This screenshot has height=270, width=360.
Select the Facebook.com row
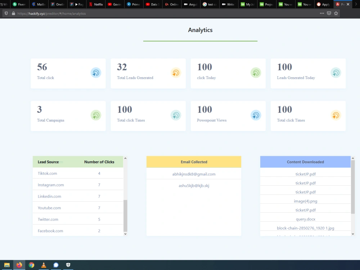pos(78,231)
